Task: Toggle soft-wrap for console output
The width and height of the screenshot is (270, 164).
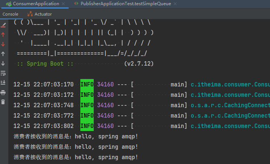Action: pyautogui.click(x=3, y=73)
